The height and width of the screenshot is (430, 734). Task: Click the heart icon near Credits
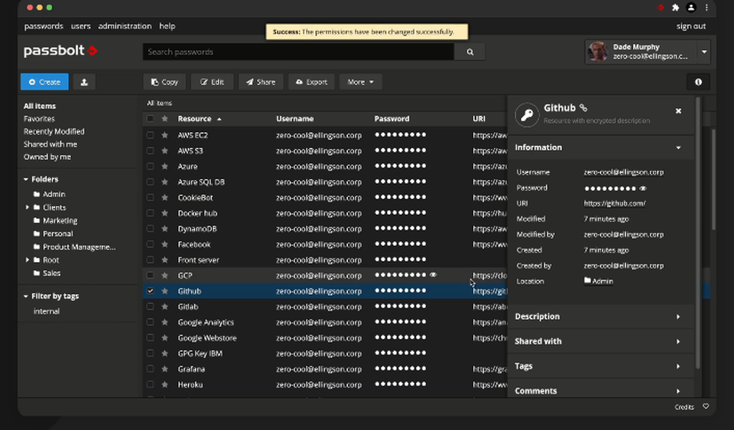pos(705,407)
